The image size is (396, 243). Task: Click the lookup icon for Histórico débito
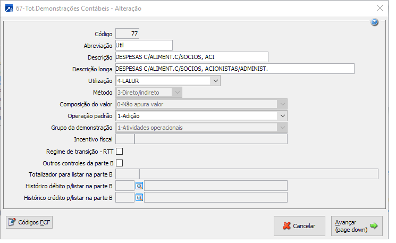click(139, 186)
